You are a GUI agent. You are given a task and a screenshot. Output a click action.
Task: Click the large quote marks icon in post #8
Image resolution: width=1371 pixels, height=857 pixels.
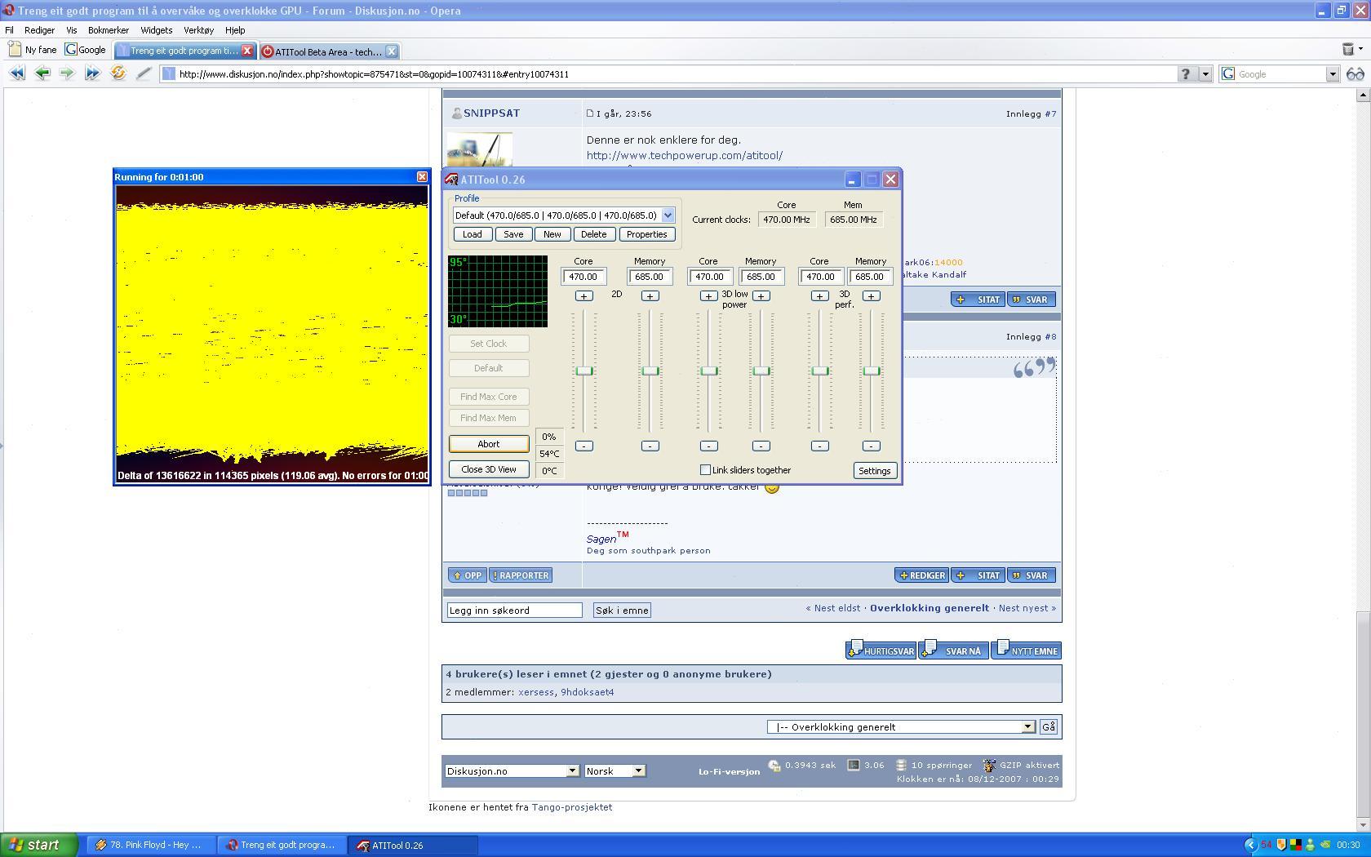pyautogui.click(x=1034, y=368)
